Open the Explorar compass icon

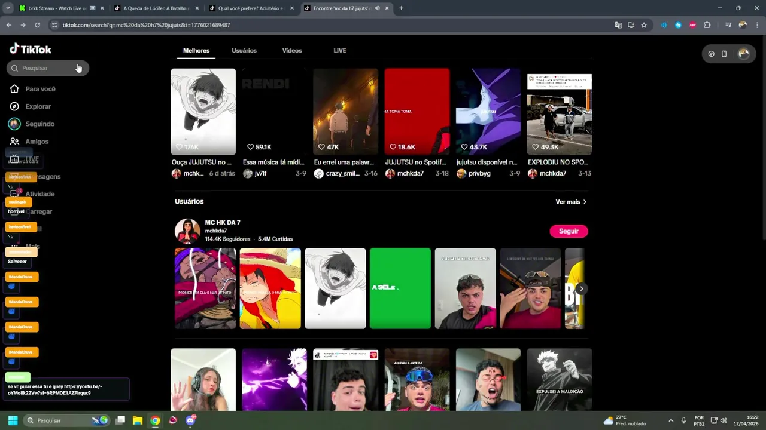coord(14,106)
